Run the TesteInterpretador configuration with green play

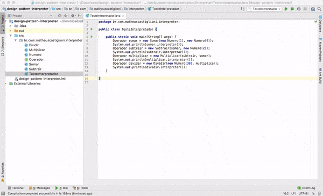(286, 9)
